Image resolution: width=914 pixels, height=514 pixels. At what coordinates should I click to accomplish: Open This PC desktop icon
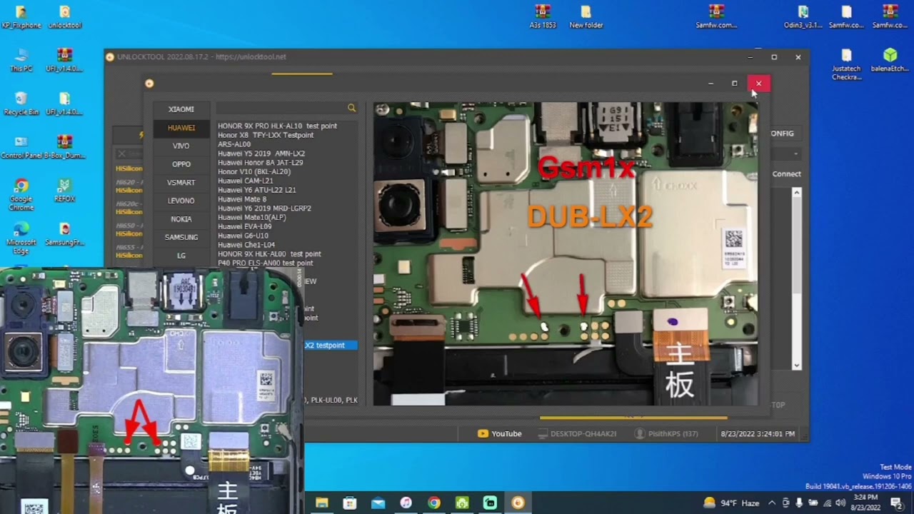[x=21, y=60]
